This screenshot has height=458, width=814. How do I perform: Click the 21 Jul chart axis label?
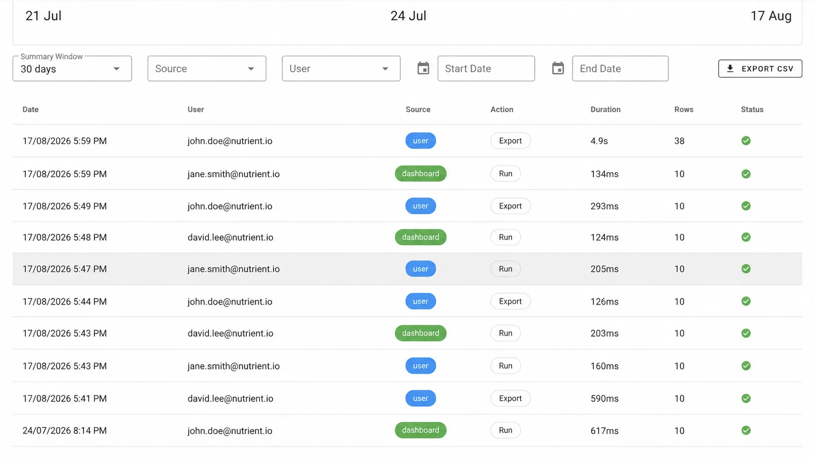[x=43, y=16]
